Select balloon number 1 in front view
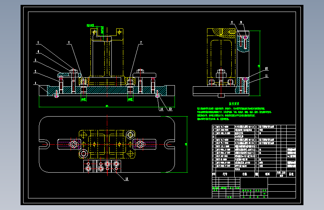The image size is (324, 210). [x=36, y=83]
